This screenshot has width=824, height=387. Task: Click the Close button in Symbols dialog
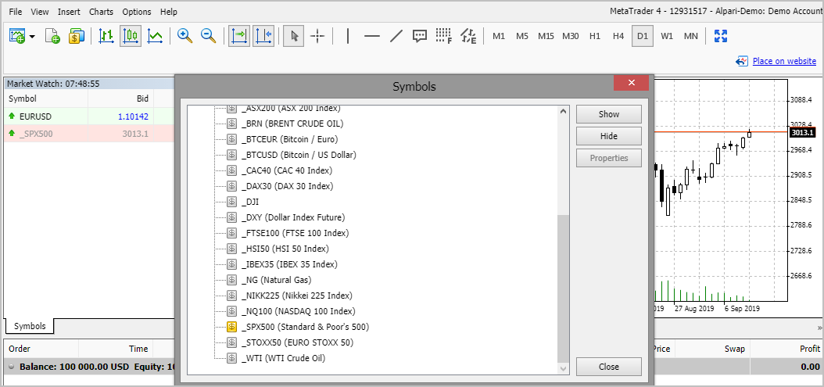point(608,367)
